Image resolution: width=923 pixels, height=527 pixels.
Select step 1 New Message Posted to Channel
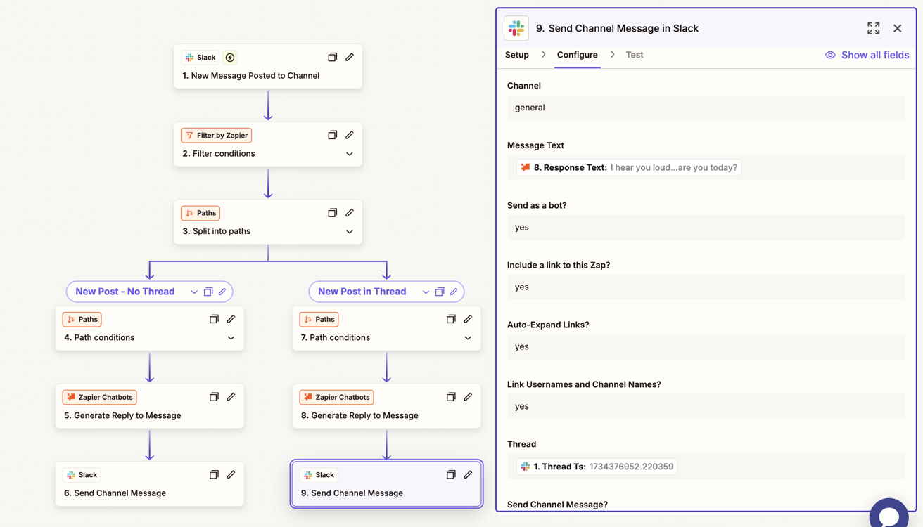[x=268, y=67]
